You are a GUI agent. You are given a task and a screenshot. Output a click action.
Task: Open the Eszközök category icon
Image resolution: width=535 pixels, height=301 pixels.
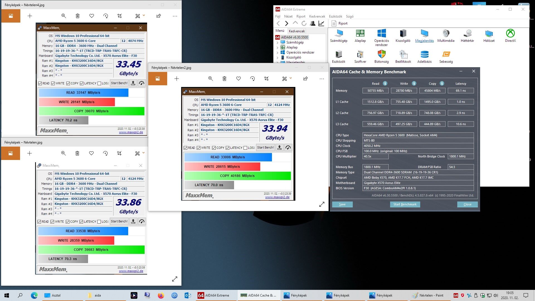tap(339, 57)
